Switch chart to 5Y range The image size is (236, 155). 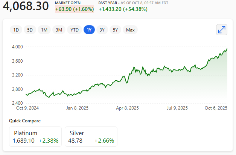(115, 30)
